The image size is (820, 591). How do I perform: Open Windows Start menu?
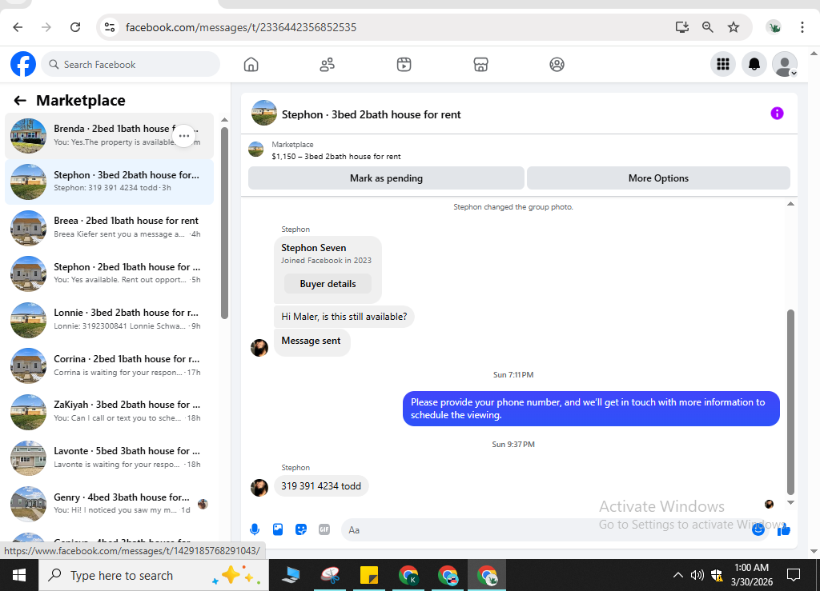tap(19, 575)
